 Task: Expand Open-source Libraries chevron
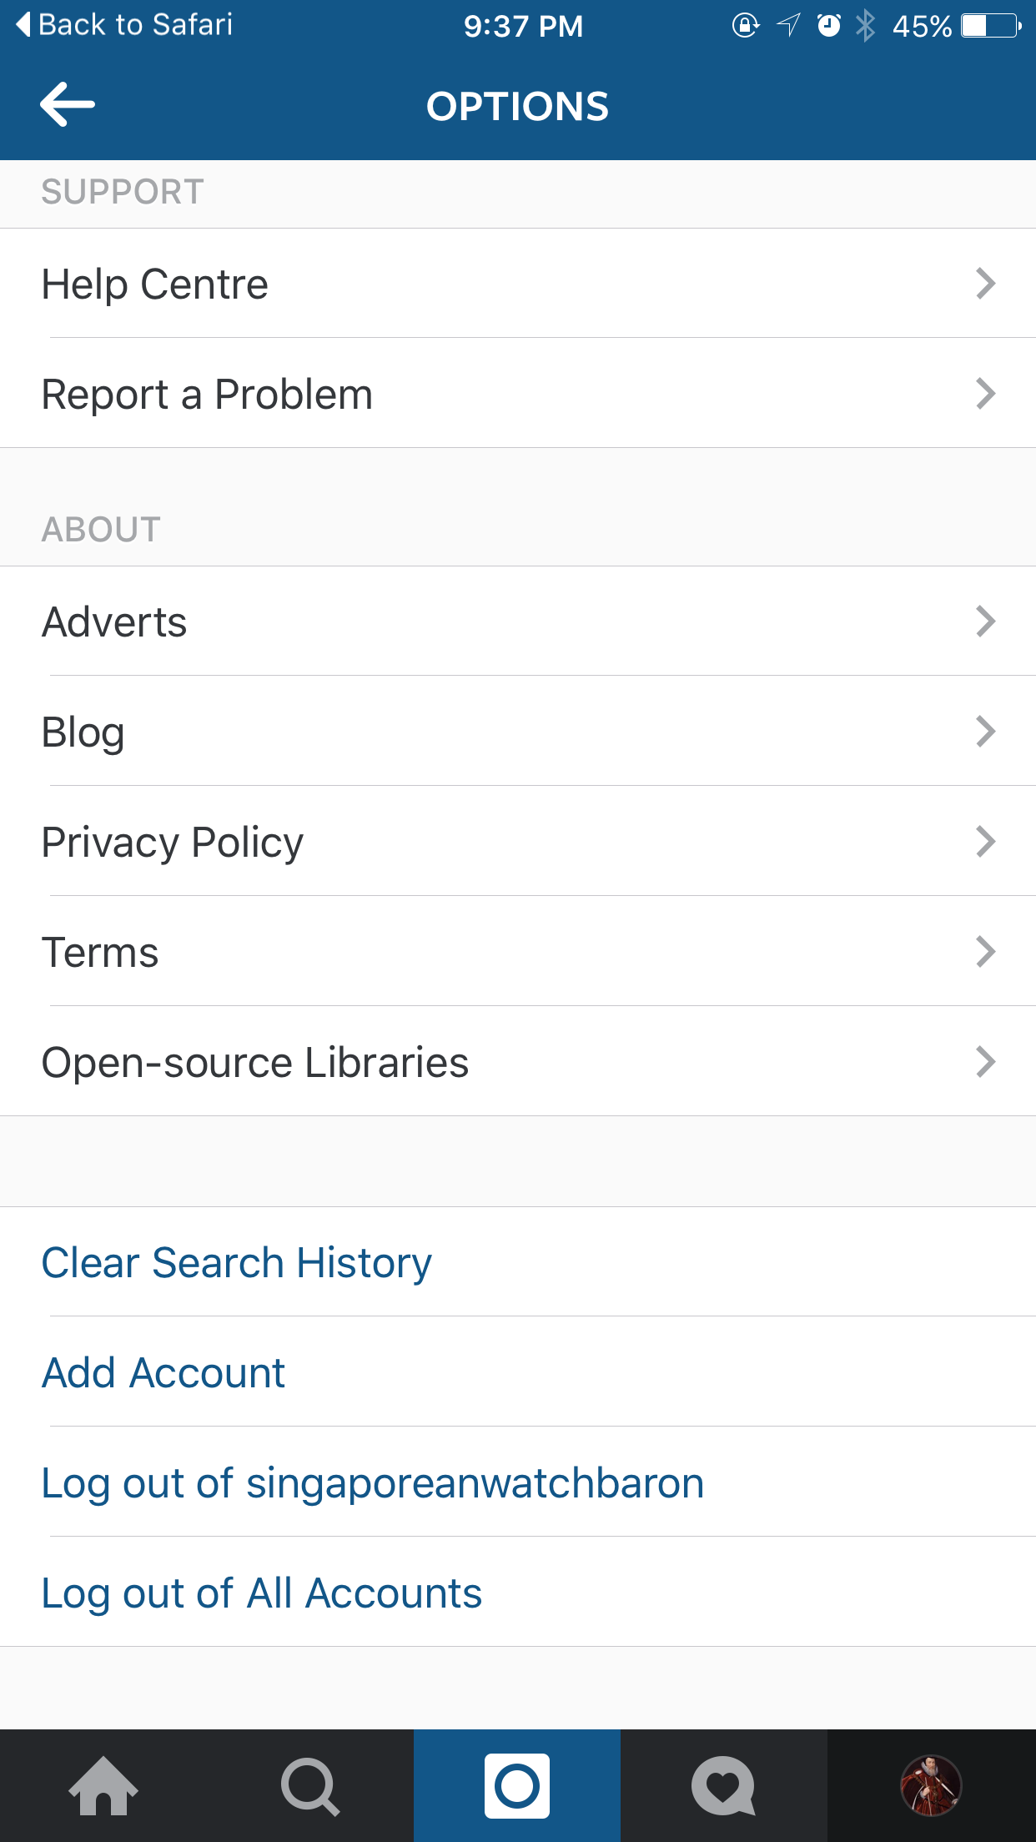pyautogui.click(x=986, y=1062)
